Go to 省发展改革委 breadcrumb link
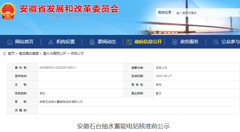 click(29, 53)
